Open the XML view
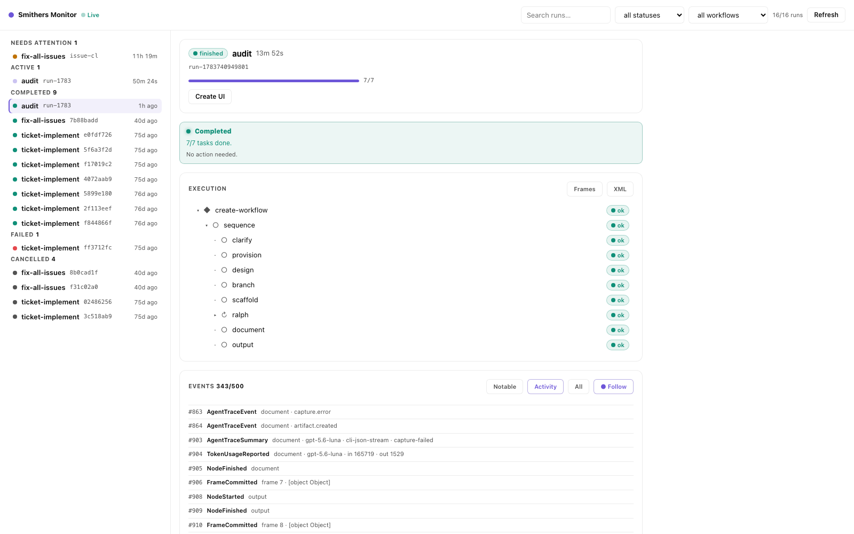The width and height of the screenshot is (854, 534). (620, 189)
